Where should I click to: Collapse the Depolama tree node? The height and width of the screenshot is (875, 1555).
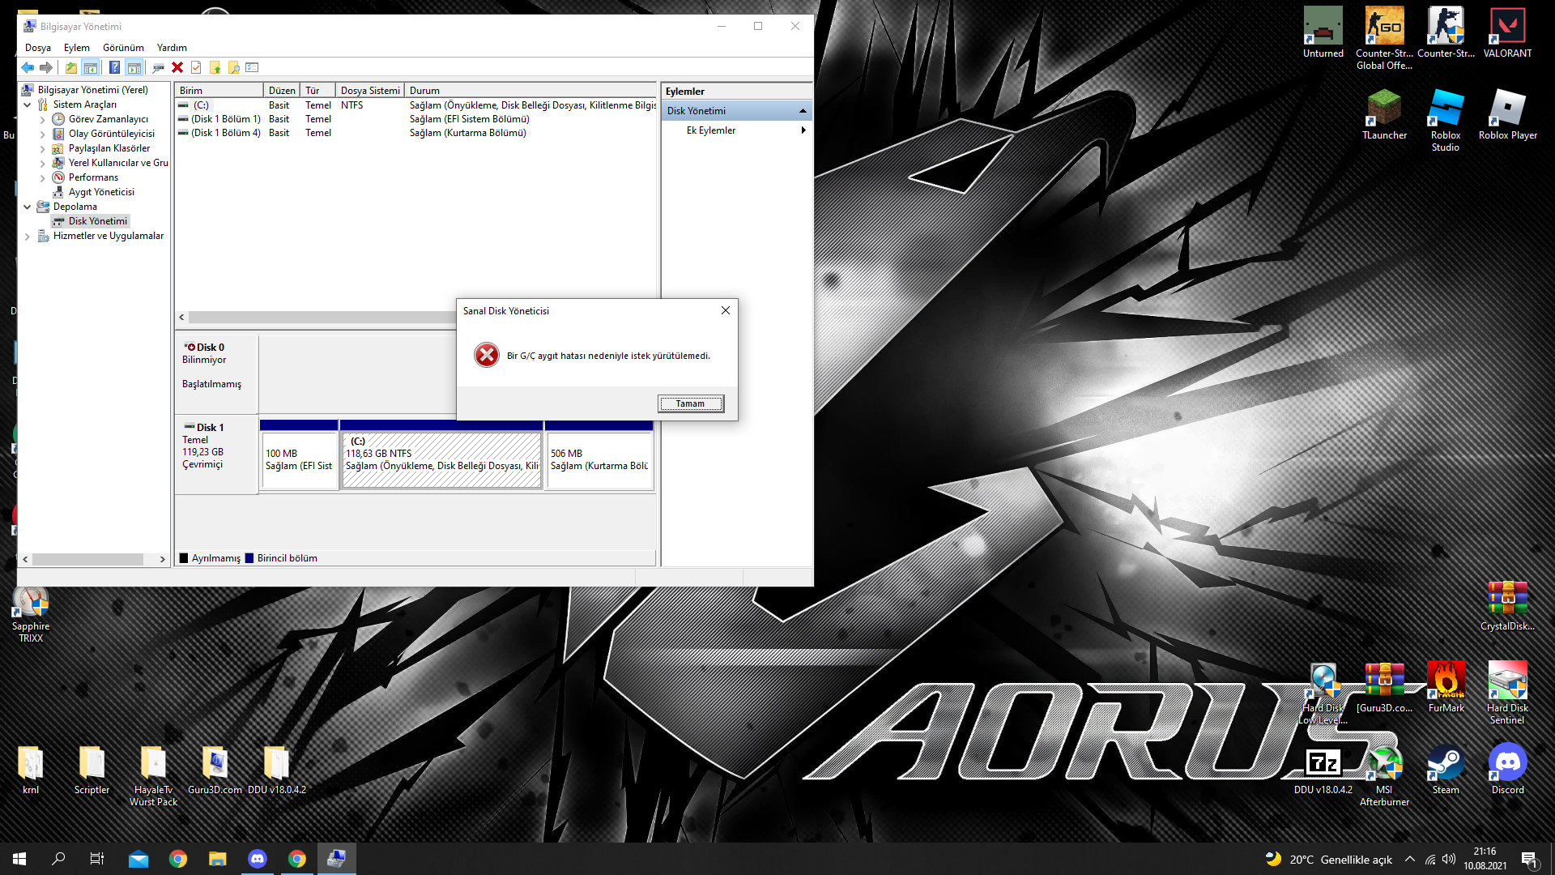(x=28, y=207)
